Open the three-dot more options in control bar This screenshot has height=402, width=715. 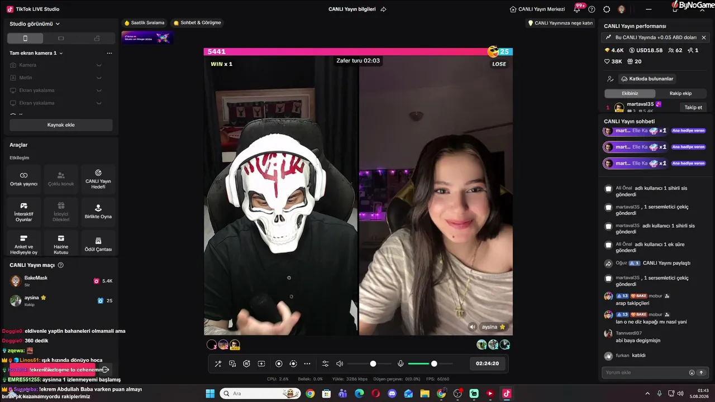pos(307,363)
